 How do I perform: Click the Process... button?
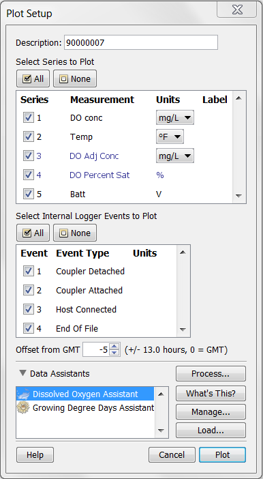[x=211, y=374]
